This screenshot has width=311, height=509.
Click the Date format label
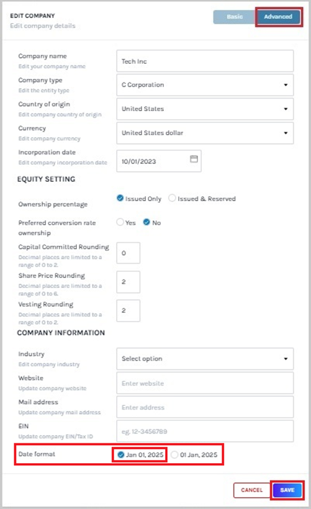(x=37, y=454)
